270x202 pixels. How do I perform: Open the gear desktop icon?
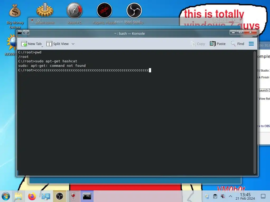pyautogui.click(x=45, y=14)
